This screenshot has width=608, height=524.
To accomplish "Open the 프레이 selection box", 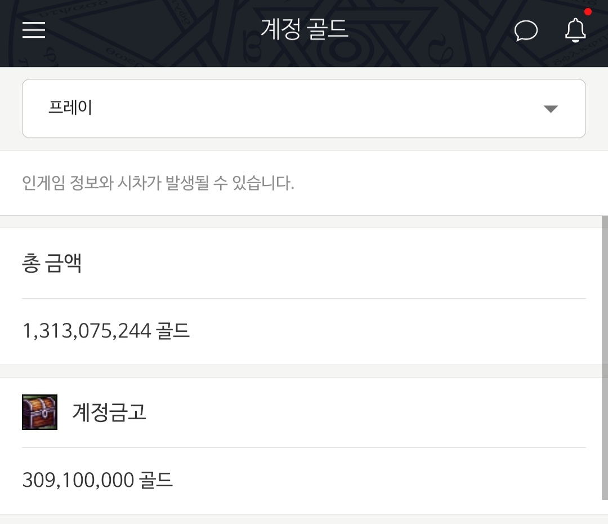I will [x=304, y=108].
